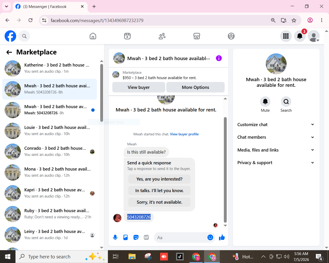Send quick response Sorry, it's not available.
Viewport: 329px width, 263px height.
[159, 202]
